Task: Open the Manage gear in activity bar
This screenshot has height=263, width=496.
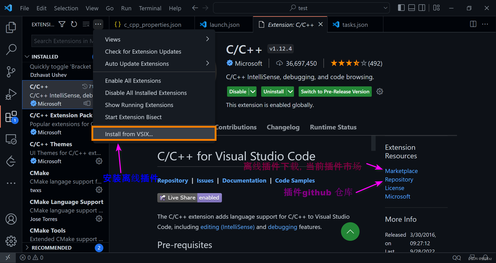Action: [x=11, y=241]
